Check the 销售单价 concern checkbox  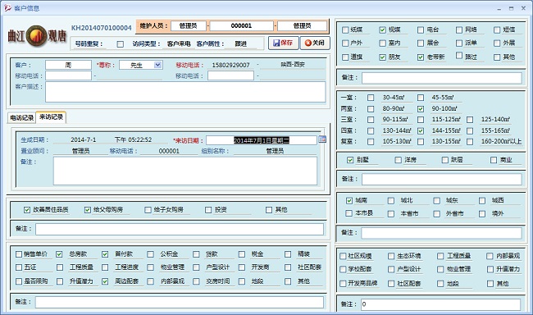point(19,254)
